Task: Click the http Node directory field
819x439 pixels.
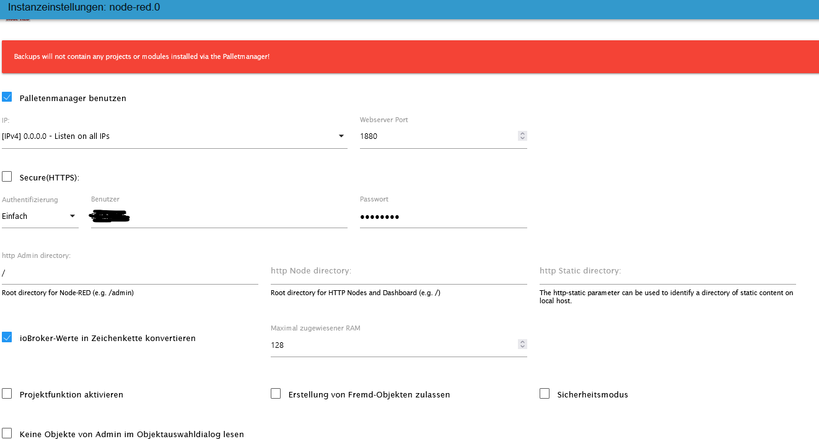Action: [x=399, y=273]
